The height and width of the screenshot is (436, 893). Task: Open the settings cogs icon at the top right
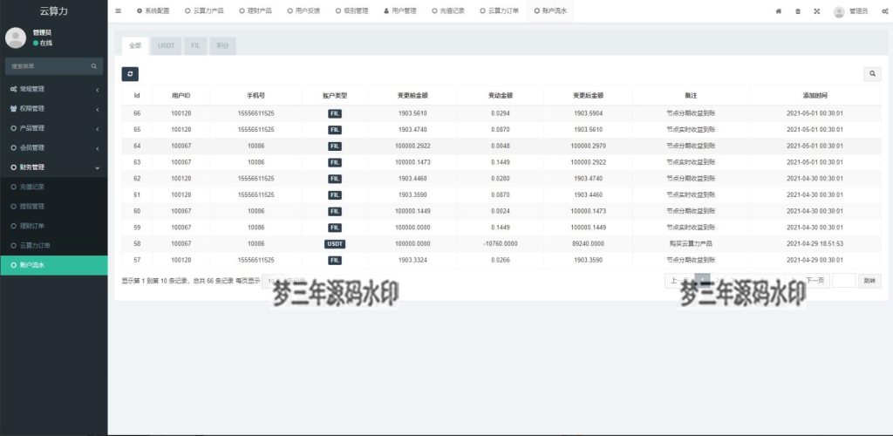pos(884,11)
